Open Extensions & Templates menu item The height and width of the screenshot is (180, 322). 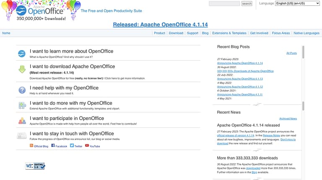(229, 33)
